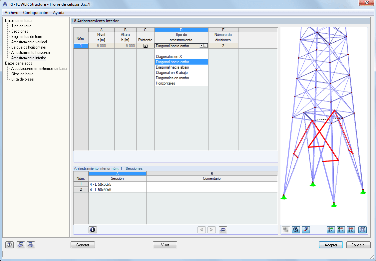Select the blank entry in dropdown list
376x261 pixels.
(x=181, y=51)
